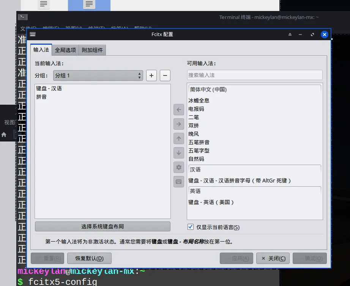This screenshot has height=286, width=350.
Task: Click the 英语 group header
Action: click(255, 191)
